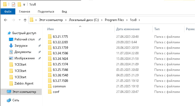Image resolution: width=195 pixels, height=106 pixels.
Task: Sort by the Имя column header
Action: 50,29
